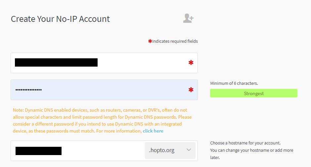Follow the 'click here' link
Image resolution: width=311 pixels, height=167 pixels.
(x=153, y=131)
